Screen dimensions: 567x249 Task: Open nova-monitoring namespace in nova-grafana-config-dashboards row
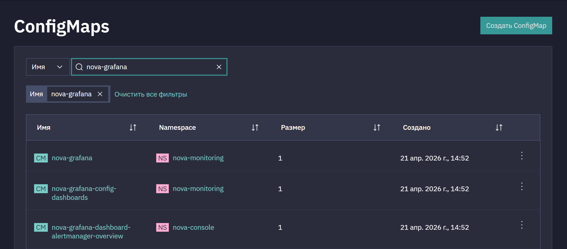[198, 189]
